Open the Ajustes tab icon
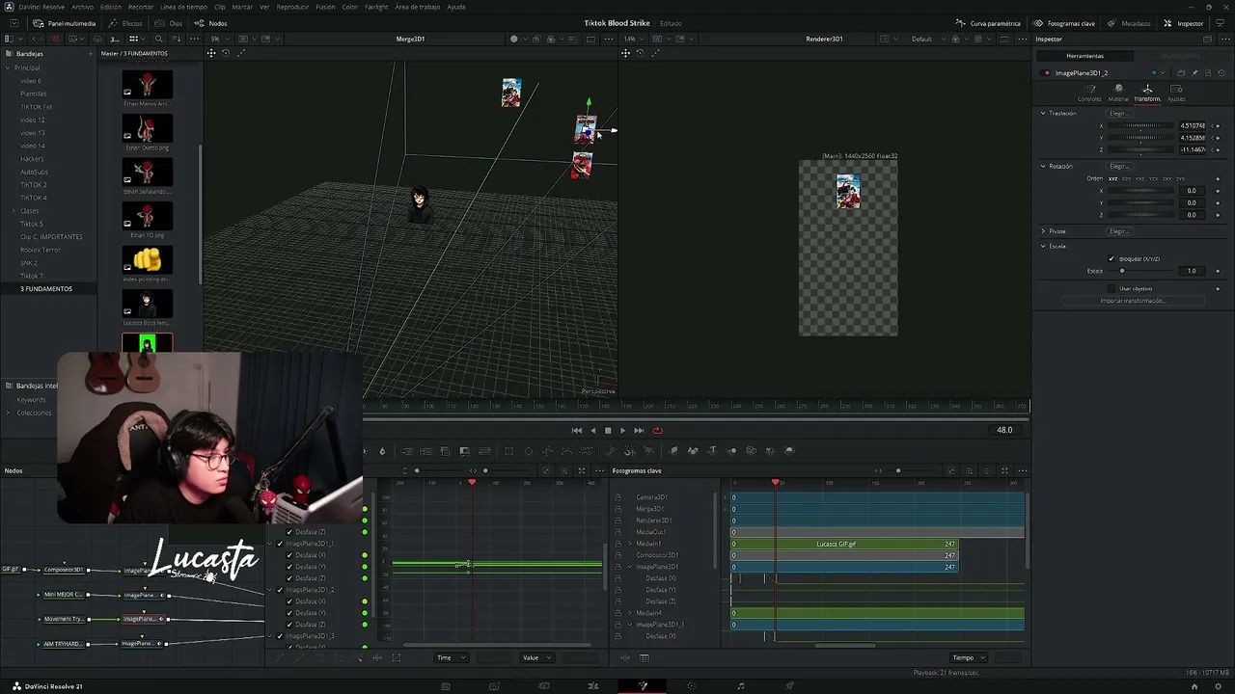1235x694 pixels. (1176, 93)
